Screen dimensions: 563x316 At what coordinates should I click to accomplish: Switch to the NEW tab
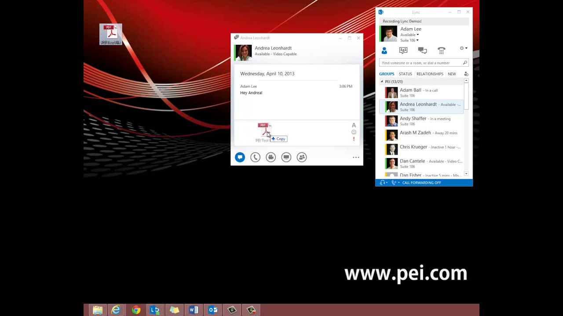[x=452, y=74]
